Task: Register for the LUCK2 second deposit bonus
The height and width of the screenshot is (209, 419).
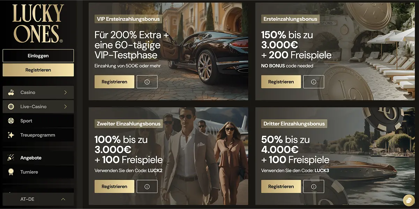Action: tap(115, 186)
